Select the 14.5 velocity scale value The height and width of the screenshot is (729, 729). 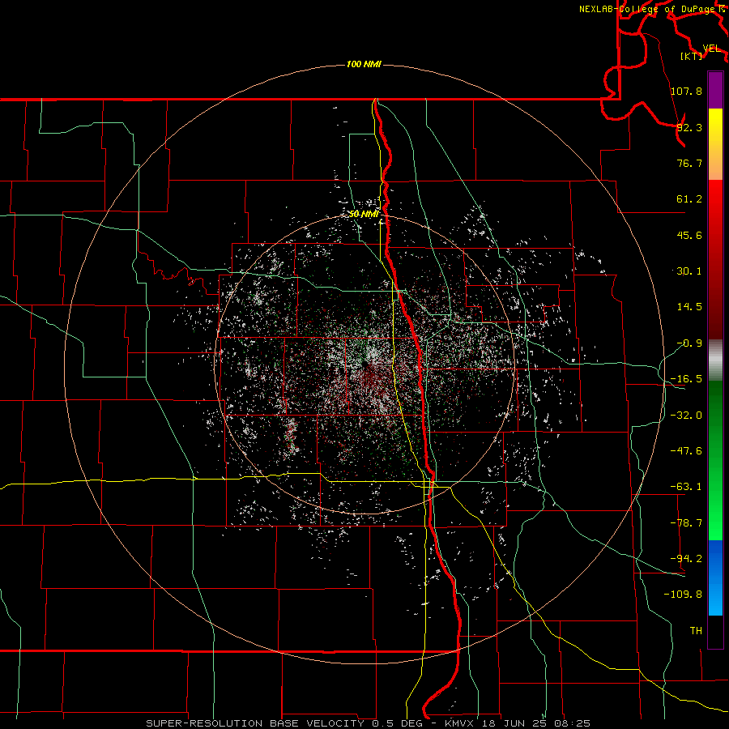(689, 307)
